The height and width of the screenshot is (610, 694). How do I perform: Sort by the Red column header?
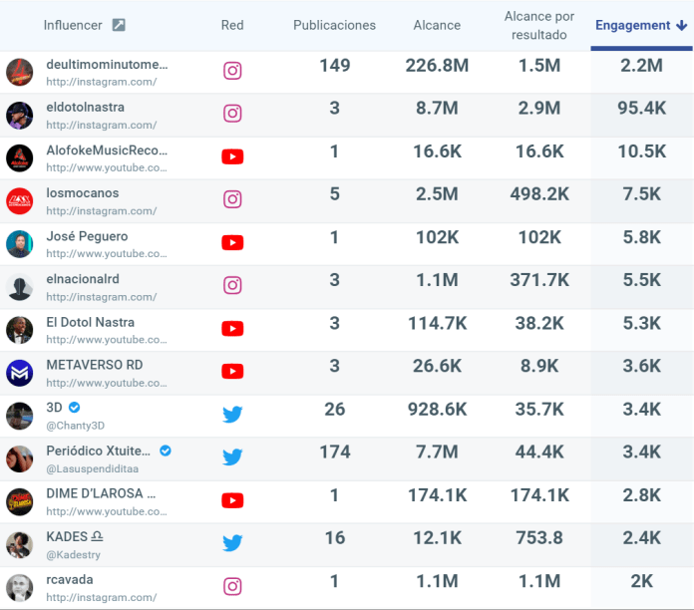(232, 25)
